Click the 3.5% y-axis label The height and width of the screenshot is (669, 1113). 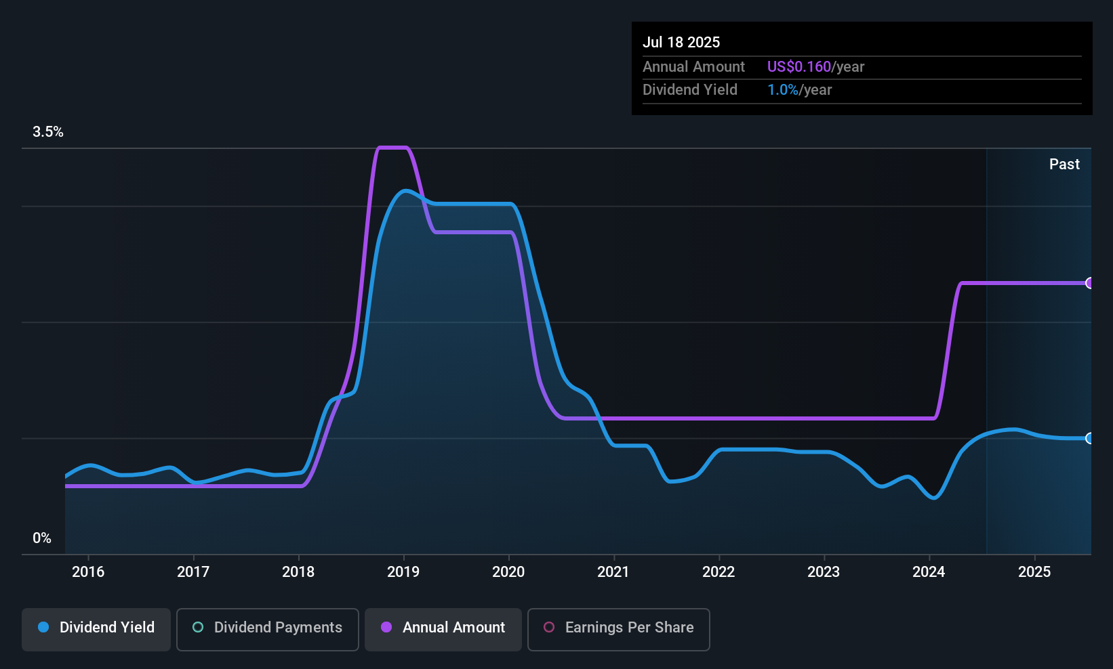[47, 132]
